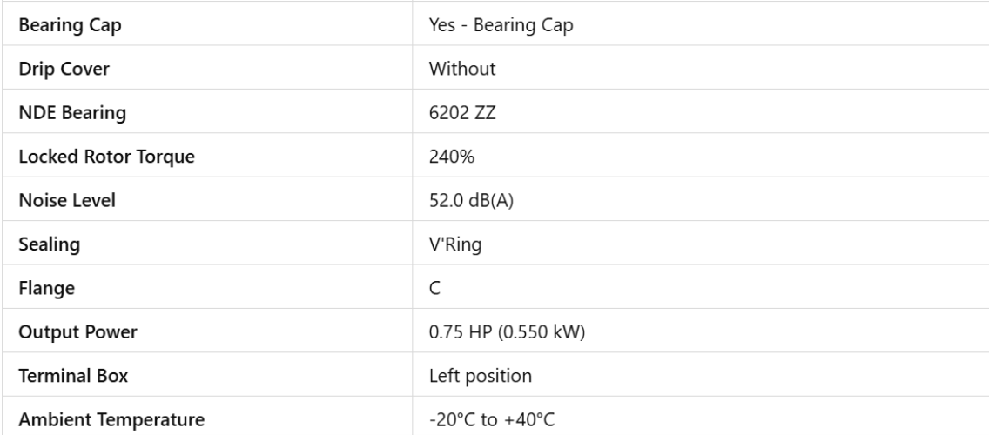This screenshot has height=435, width=989.
Task: Click the Locked Rotor Torque label
Action: [93, 157]
